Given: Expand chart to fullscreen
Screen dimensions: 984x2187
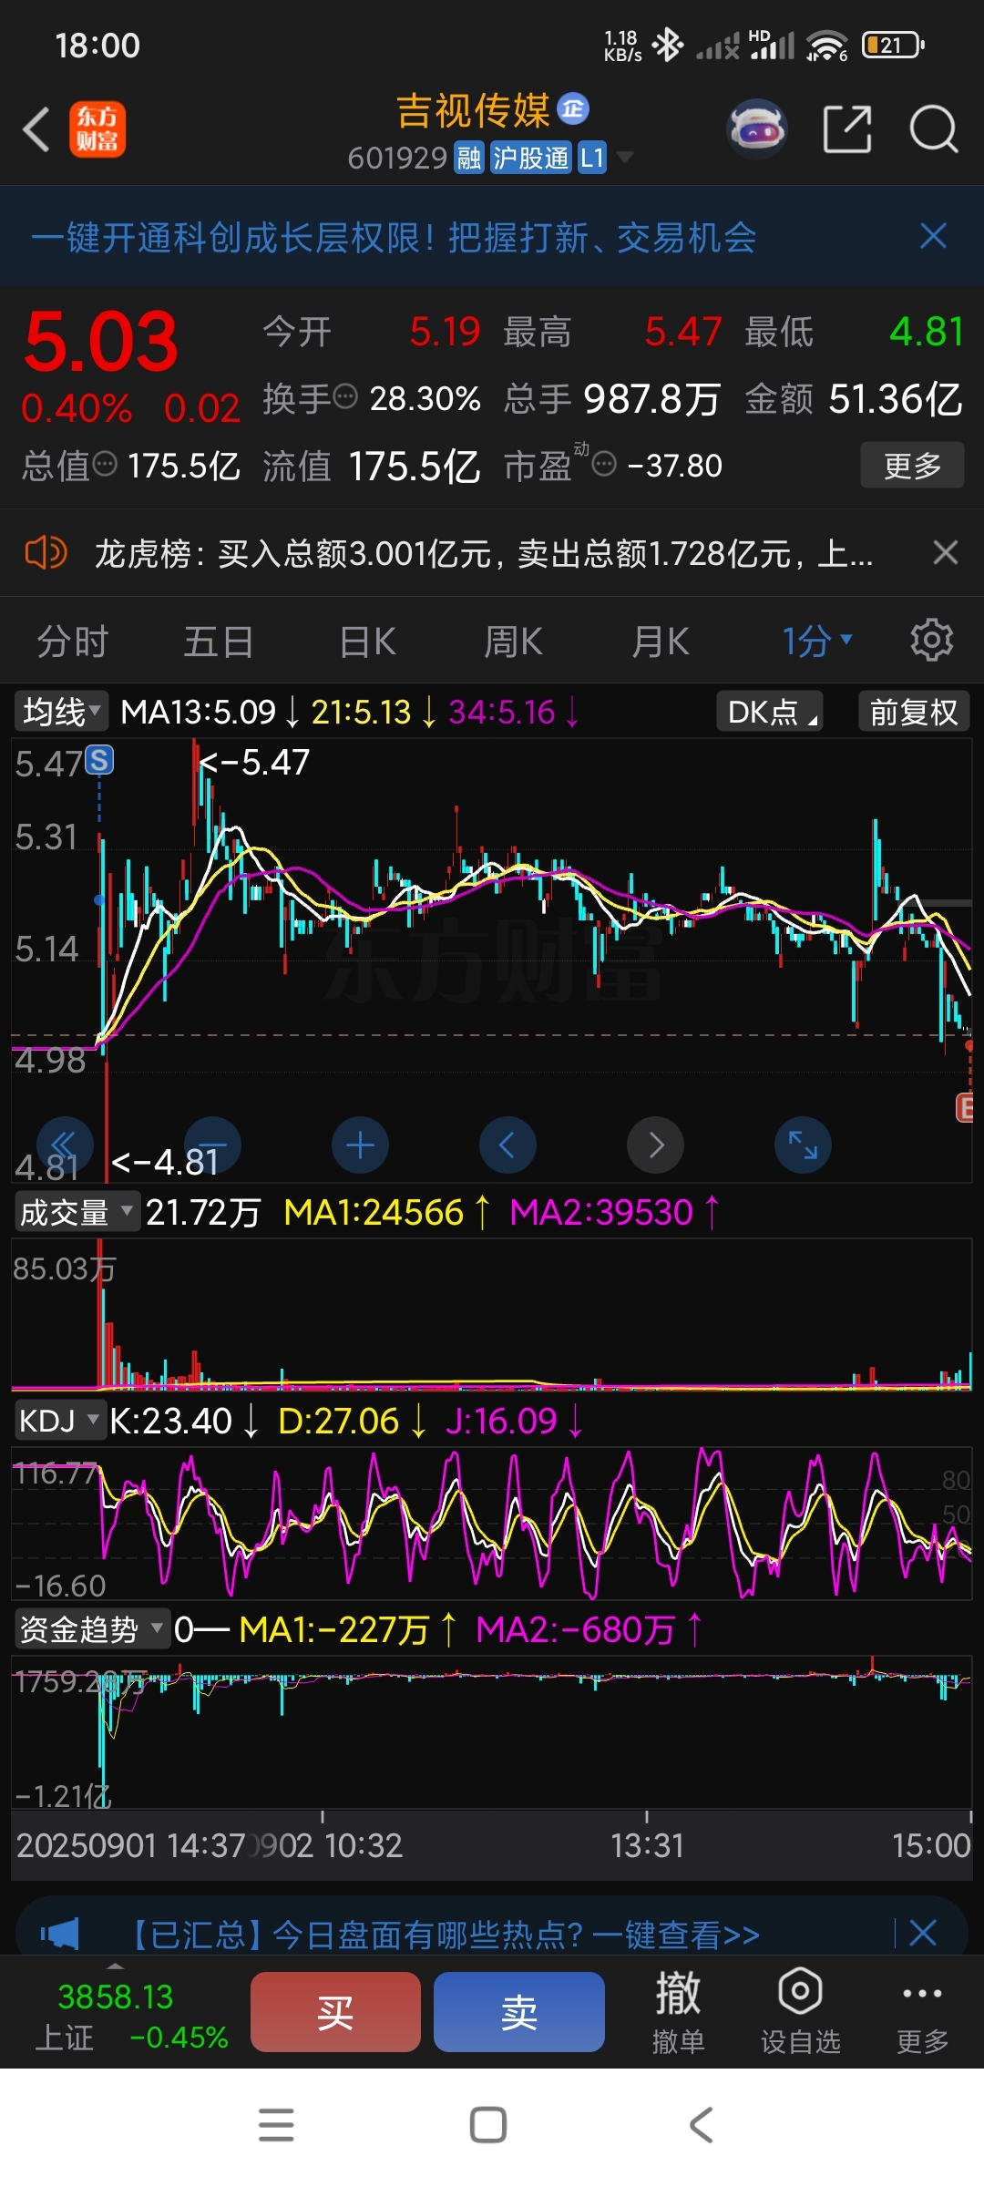Looking at the screenshot, I should click(x=803, y=1145).
